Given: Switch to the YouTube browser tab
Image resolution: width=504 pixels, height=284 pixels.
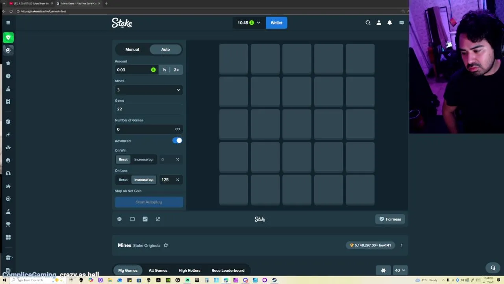Looking at the screenshot, I should 31,4.
